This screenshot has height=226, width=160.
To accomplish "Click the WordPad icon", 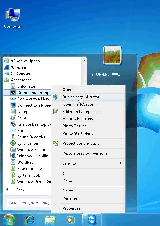I will click(x=13, y=162).
